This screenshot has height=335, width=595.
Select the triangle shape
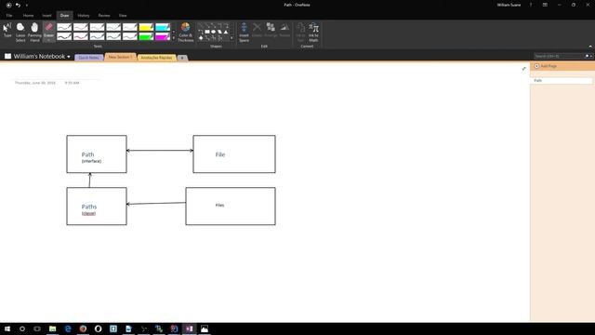click(226, 32)
